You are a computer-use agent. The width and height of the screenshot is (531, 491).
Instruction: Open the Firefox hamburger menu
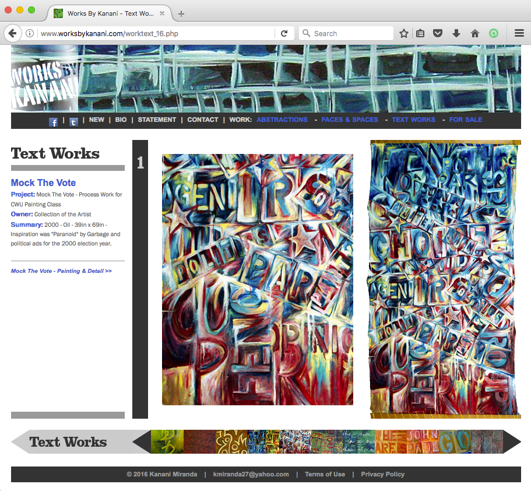point(519,33)
